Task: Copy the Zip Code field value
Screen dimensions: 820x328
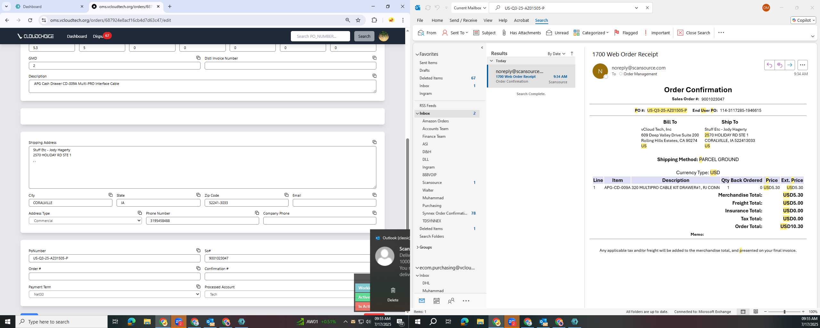Action: pyautogui.click(x=286, y=195)
